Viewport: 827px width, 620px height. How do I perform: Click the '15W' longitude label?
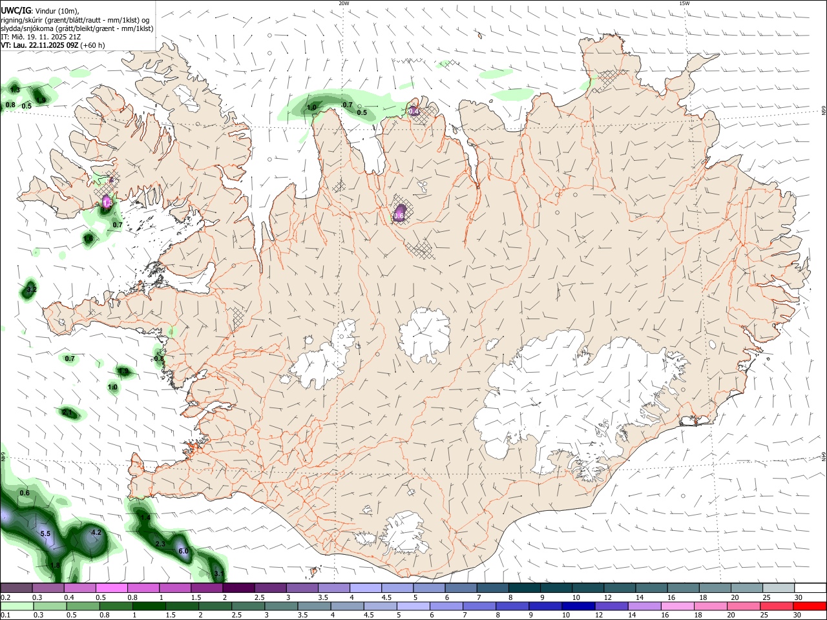(684, 3)
